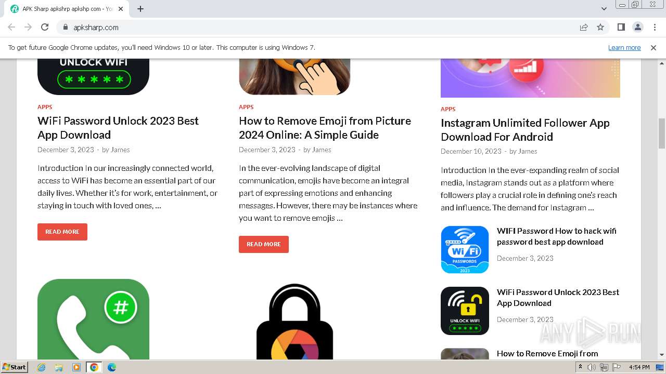This screenshot has width=666, height=374.
Task: Open the Learn more link about updates
Action: tap(624, 47)
